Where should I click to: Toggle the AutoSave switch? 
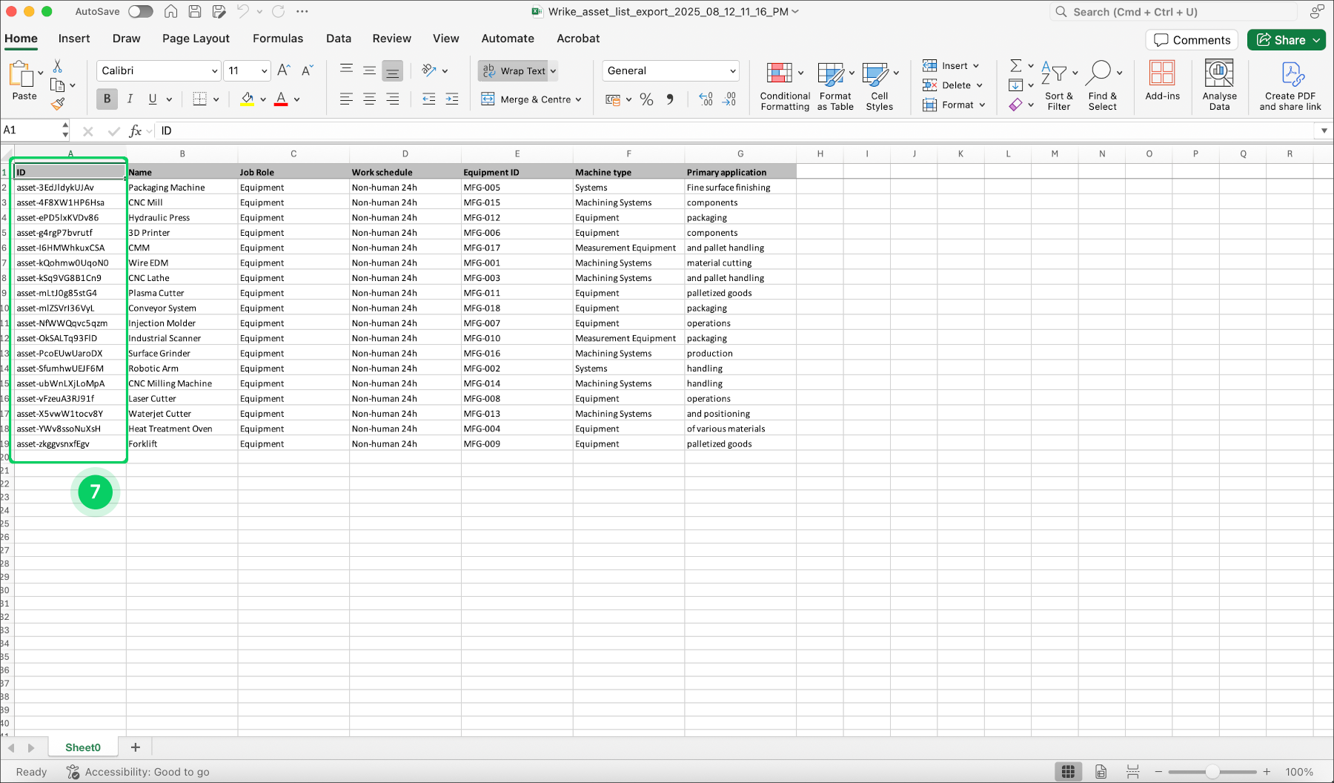point(140,11)
